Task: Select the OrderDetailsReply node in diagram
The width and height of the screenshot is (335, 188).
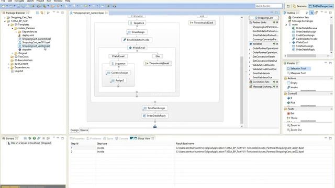Action: [155, 116]
